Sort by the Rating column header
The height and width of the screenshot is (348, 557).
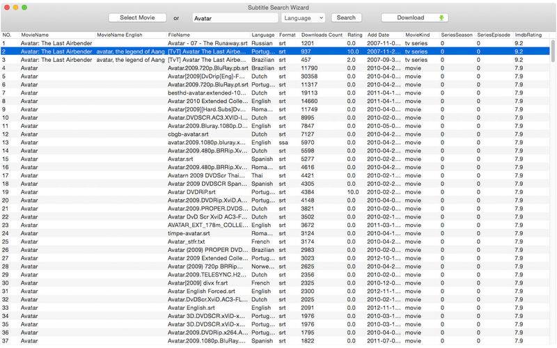pos(354,35)
